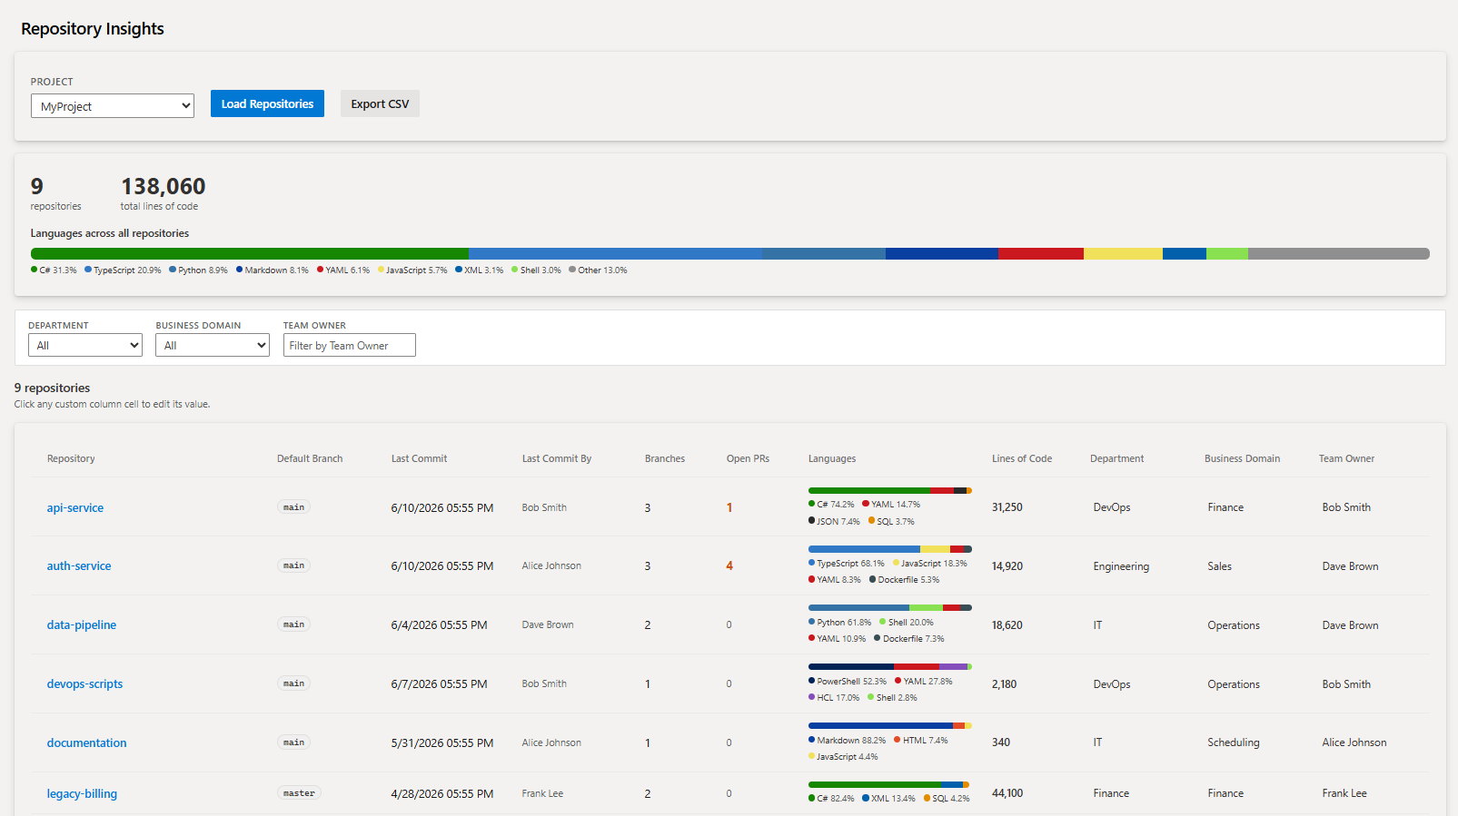Click the Last Commit By column header
The image size is (1458, 816).
pos(557,458)
